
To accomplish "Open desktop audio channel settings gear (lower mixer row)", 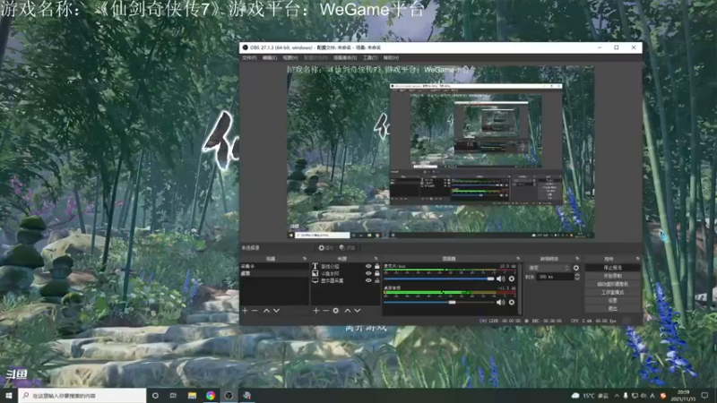I will [512, 302].
